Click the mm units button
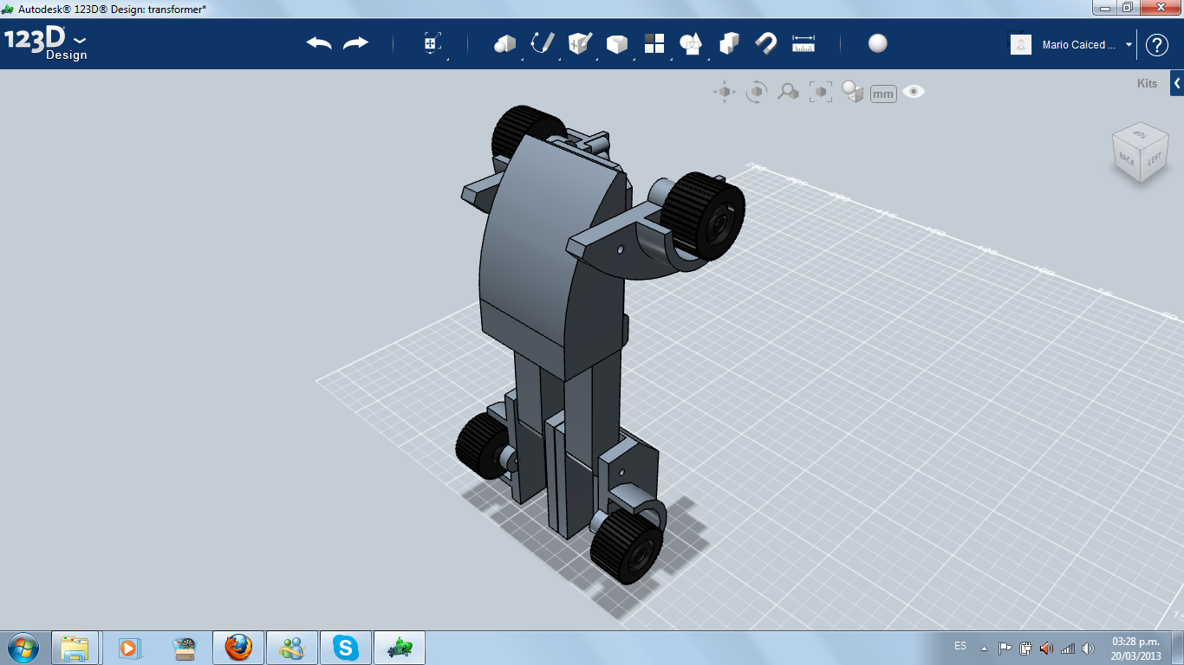The height and width of the screenshot is (665, 1184). 883,94
